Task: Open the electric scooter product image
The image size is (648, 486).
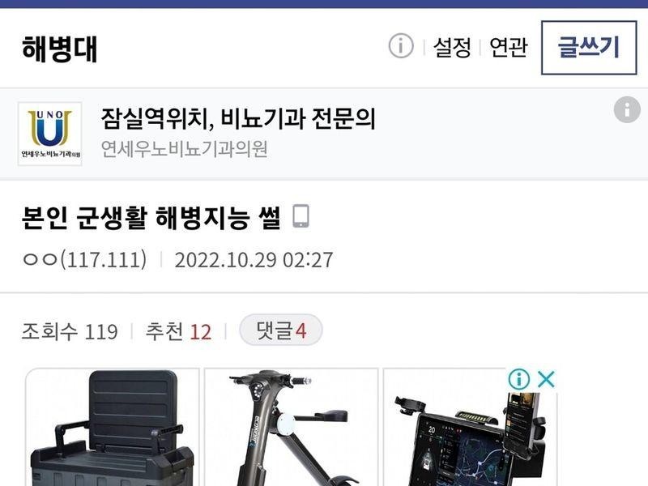Action: (x=292, y=428)
